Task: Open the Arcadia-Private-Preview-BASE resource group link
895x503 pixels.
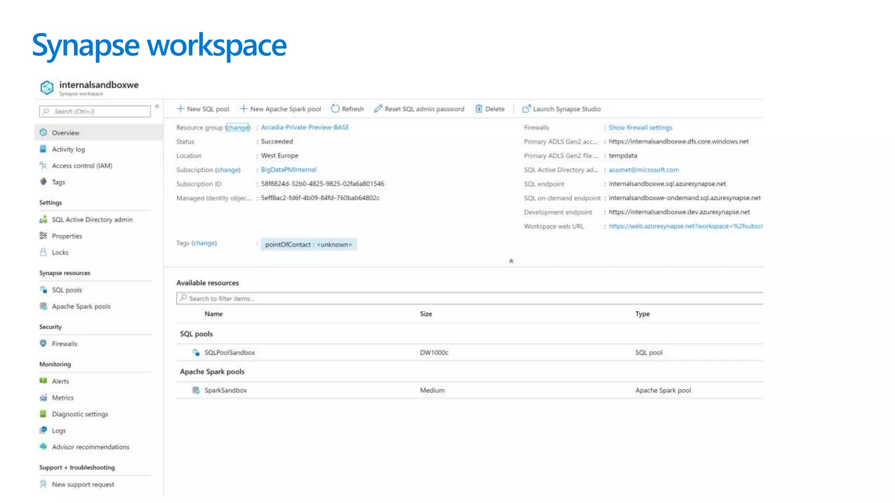Action: (305, 127)
